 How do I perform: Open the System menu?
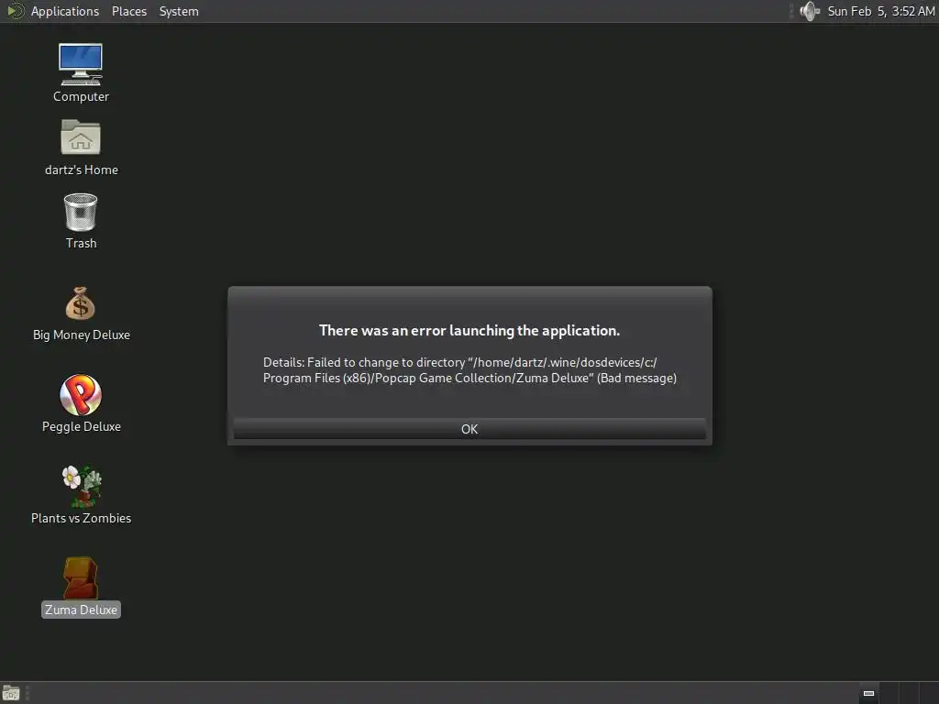point(179,11)
